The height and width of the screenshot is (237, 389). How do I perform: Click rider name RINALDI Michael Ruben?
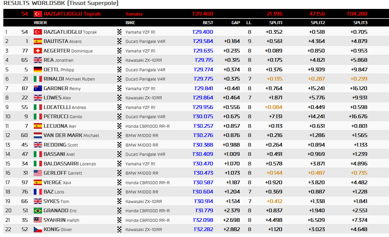69,79
